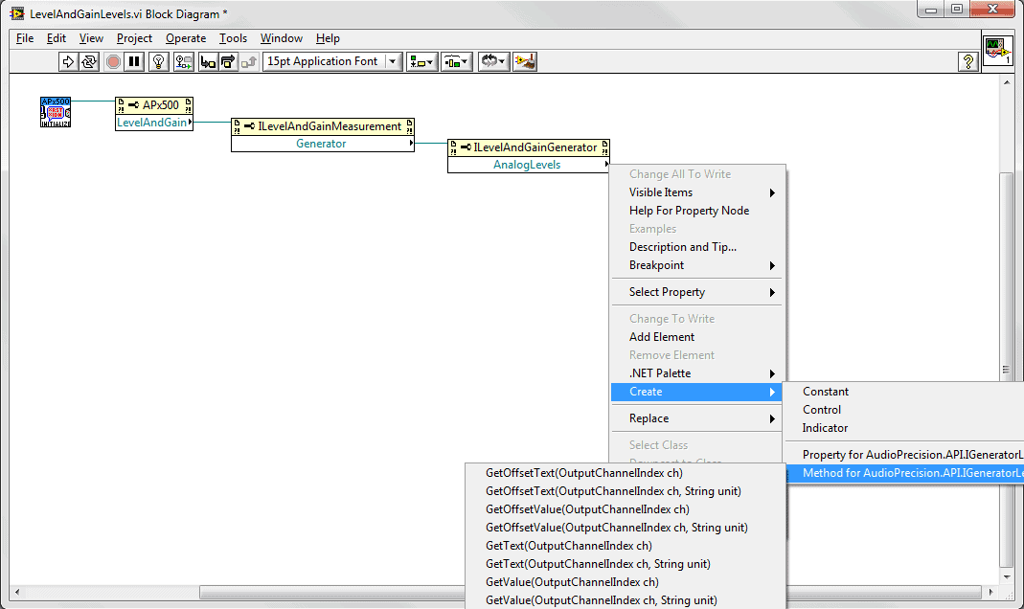Click the Step Into button

coord(206,61)
